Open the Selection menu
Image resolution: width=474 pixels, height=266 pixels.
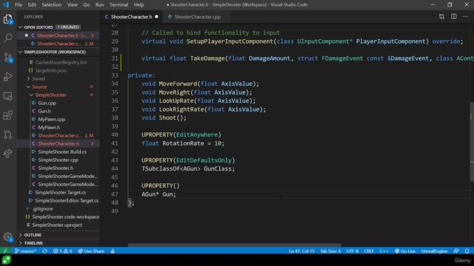pyautogui.click(x=52, y=5)
